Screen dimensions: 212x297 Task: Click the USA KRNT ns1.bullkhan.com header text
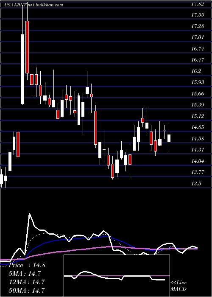(x=33, y=5)
